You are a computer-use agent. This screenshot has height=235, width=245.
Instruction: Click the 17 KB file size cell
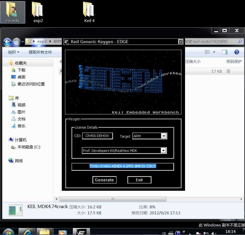point(217,71)
